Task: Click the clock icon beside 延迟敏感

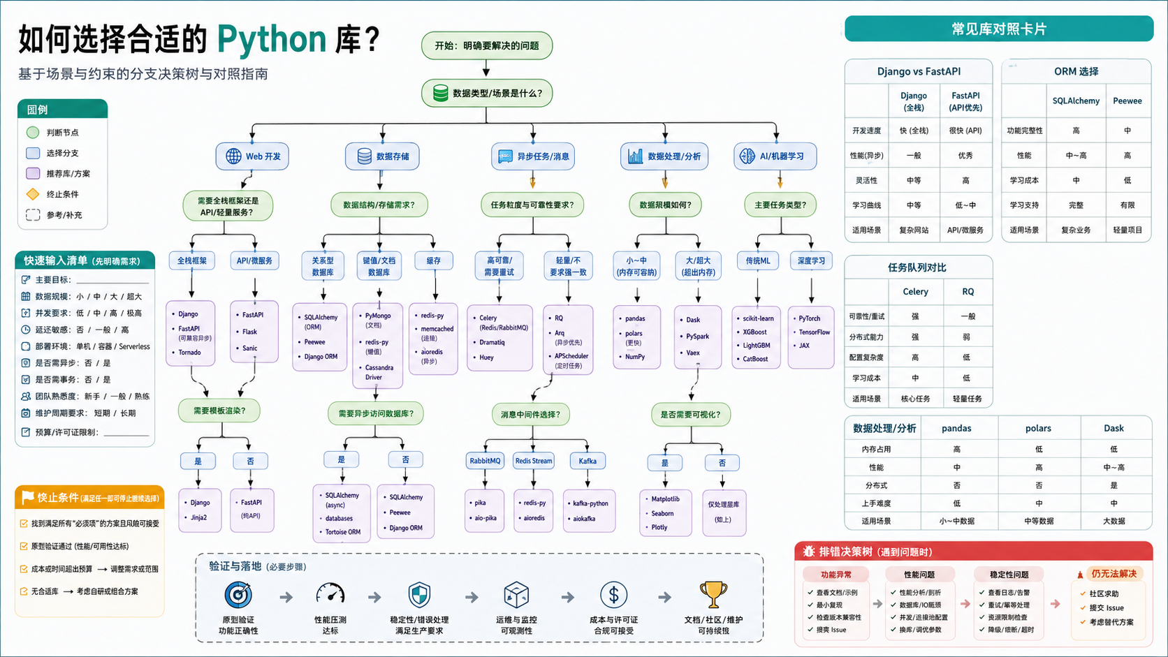Action: point(26,330)
